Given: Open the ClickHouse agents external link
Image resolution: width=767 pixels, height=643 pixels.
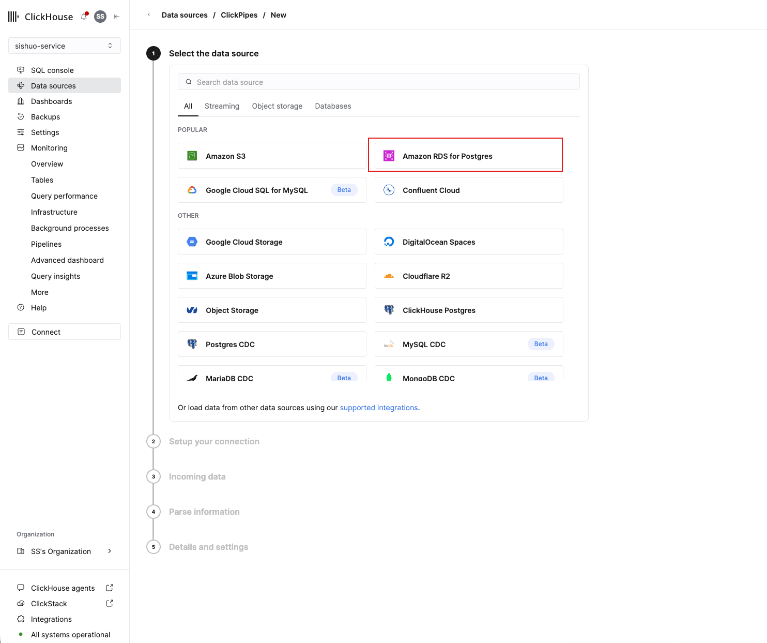Looking at the screenshot, I should (110, 588).
